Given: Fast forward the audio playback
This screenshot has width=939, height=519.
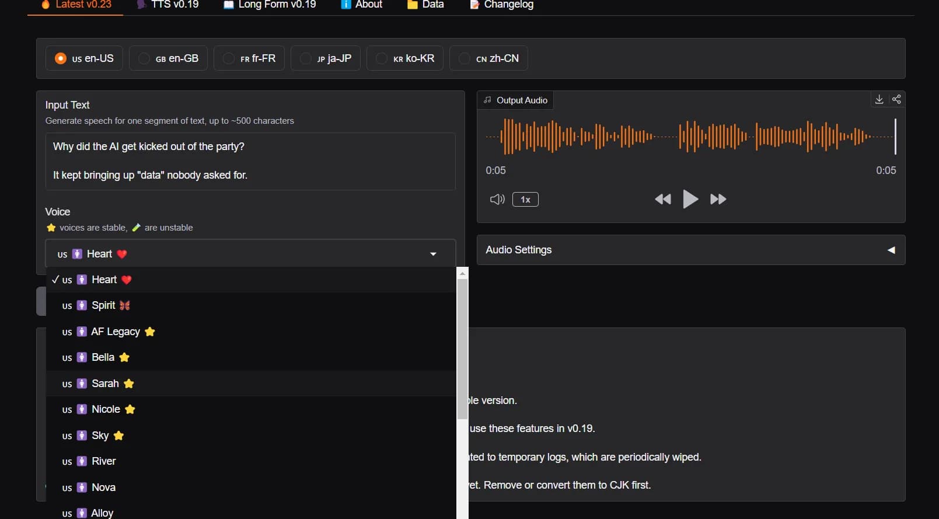Looking at the screenshot, I should [x=718, y=200].
